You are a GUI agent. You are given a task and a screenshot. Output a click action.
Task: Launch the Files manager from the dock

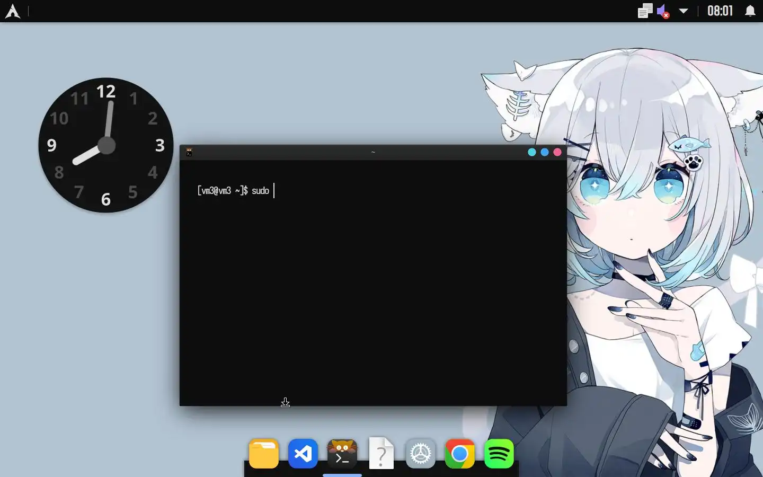(264, 454)
